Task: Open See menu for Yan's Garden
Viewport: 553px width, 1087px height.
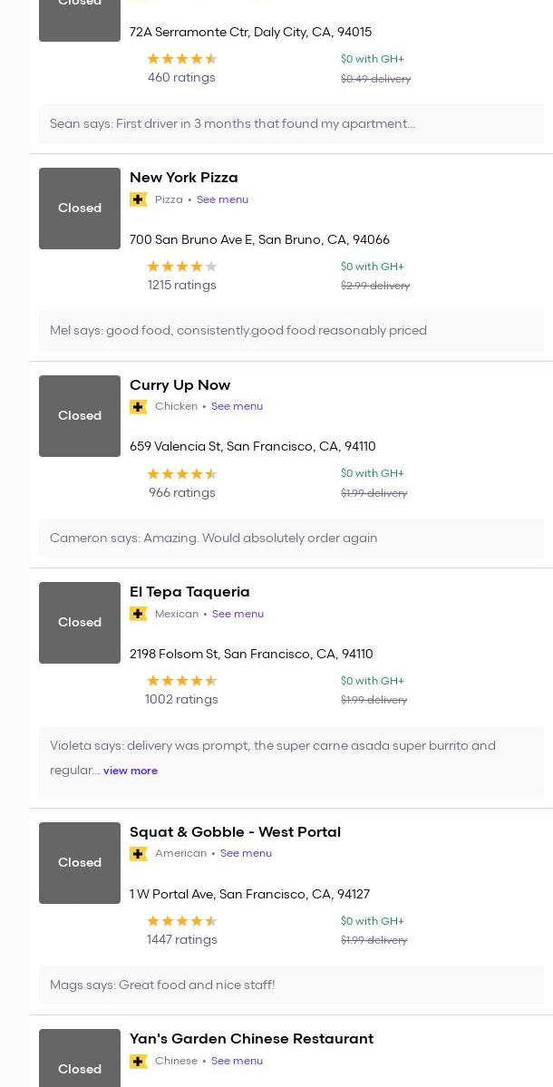Action: tap(237, 1061)
